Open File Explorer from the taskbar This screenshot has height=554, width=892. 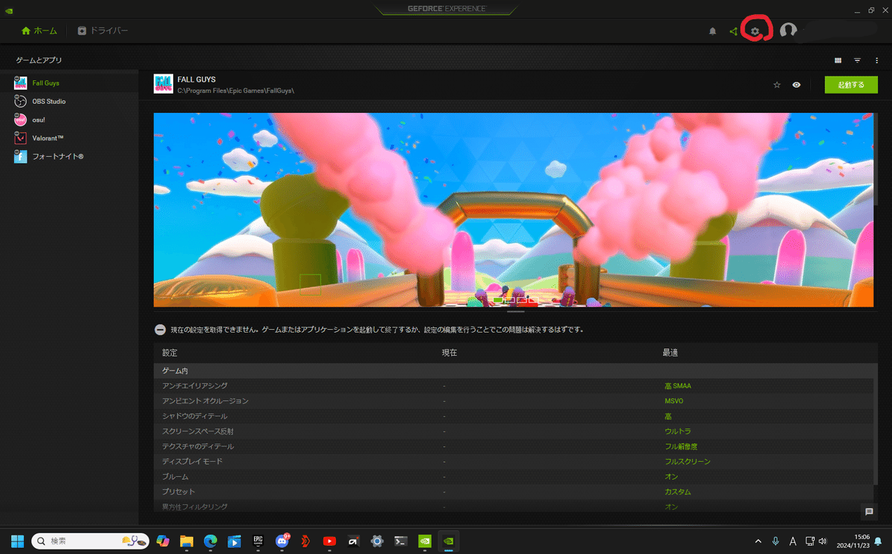coord(187,541)
